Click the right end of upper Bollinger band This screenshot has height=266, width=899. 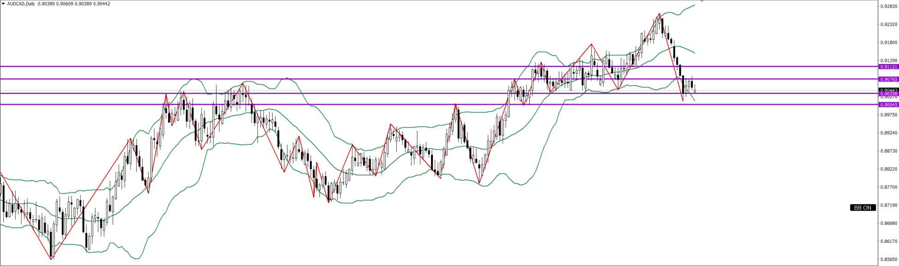(695, 5)
